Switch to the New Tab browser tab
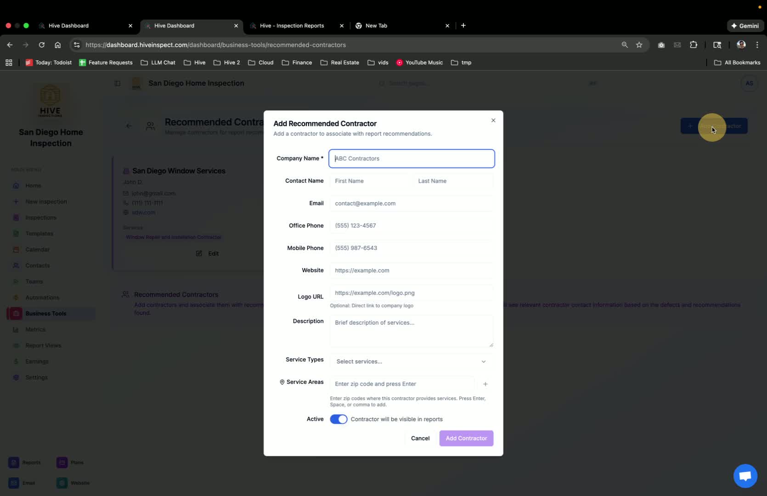 (402, 26)
